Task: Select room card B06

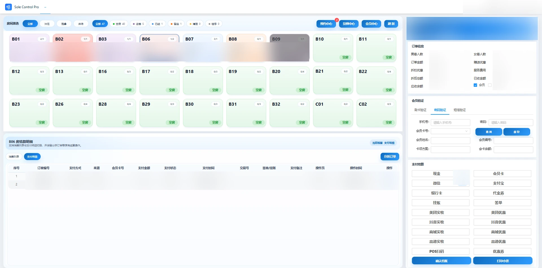Action: point(159,48)
